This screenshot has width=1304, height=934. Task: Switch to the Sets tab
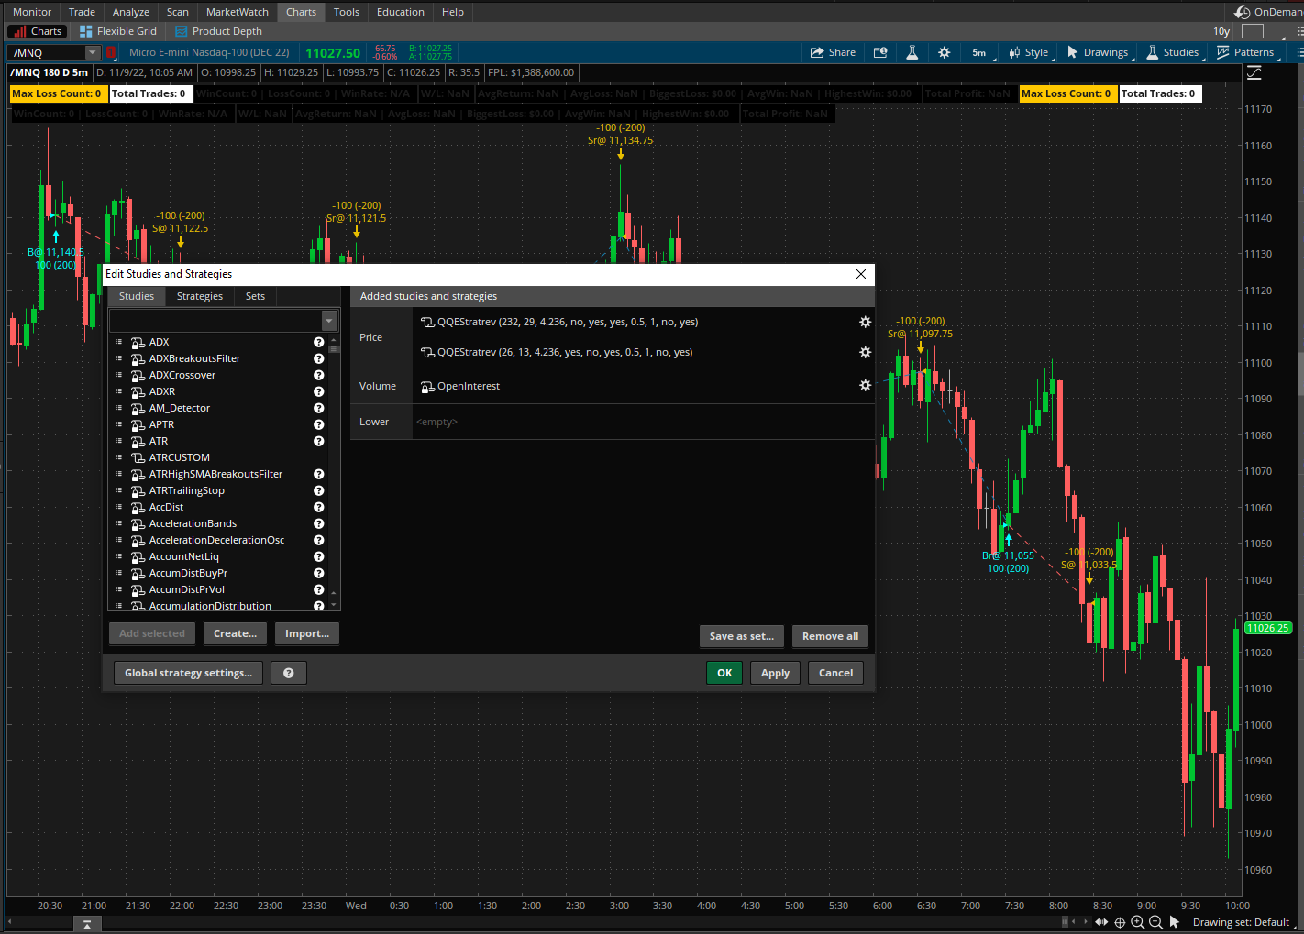click(255, 296)
